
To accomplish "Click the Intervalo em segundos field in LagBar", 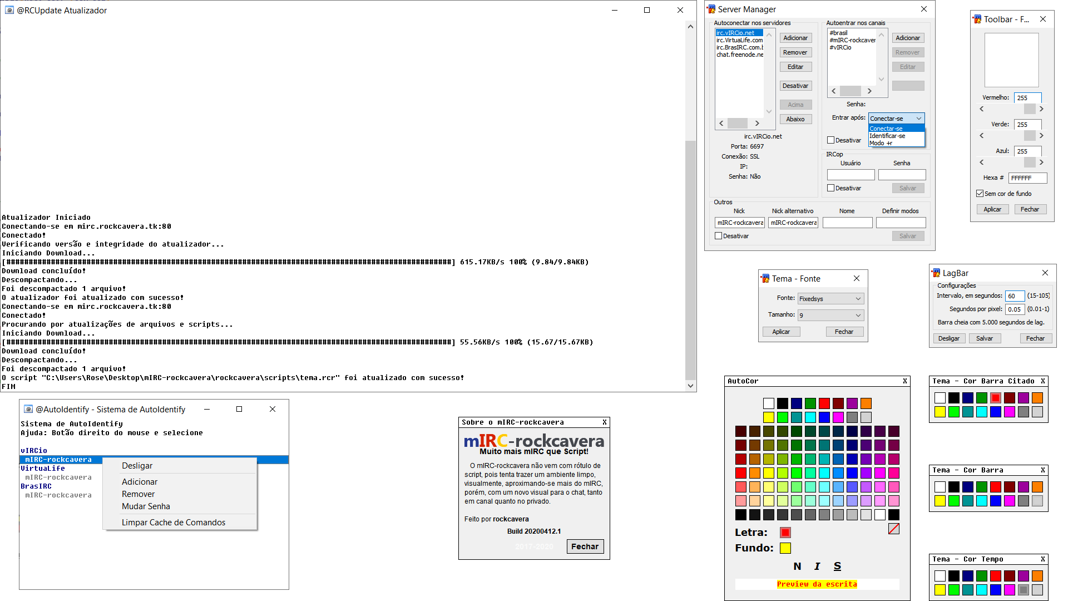I will coord(1015,296).
